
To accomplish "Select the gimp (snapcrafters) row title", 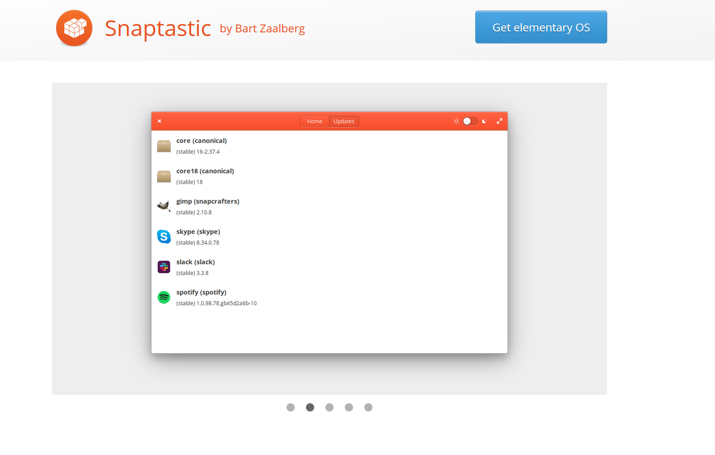I will coord(208,202).
